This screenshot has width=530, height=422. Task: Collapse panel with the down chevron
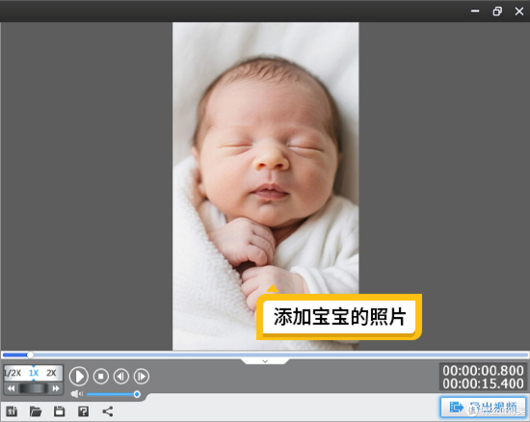tap(265, 361)
